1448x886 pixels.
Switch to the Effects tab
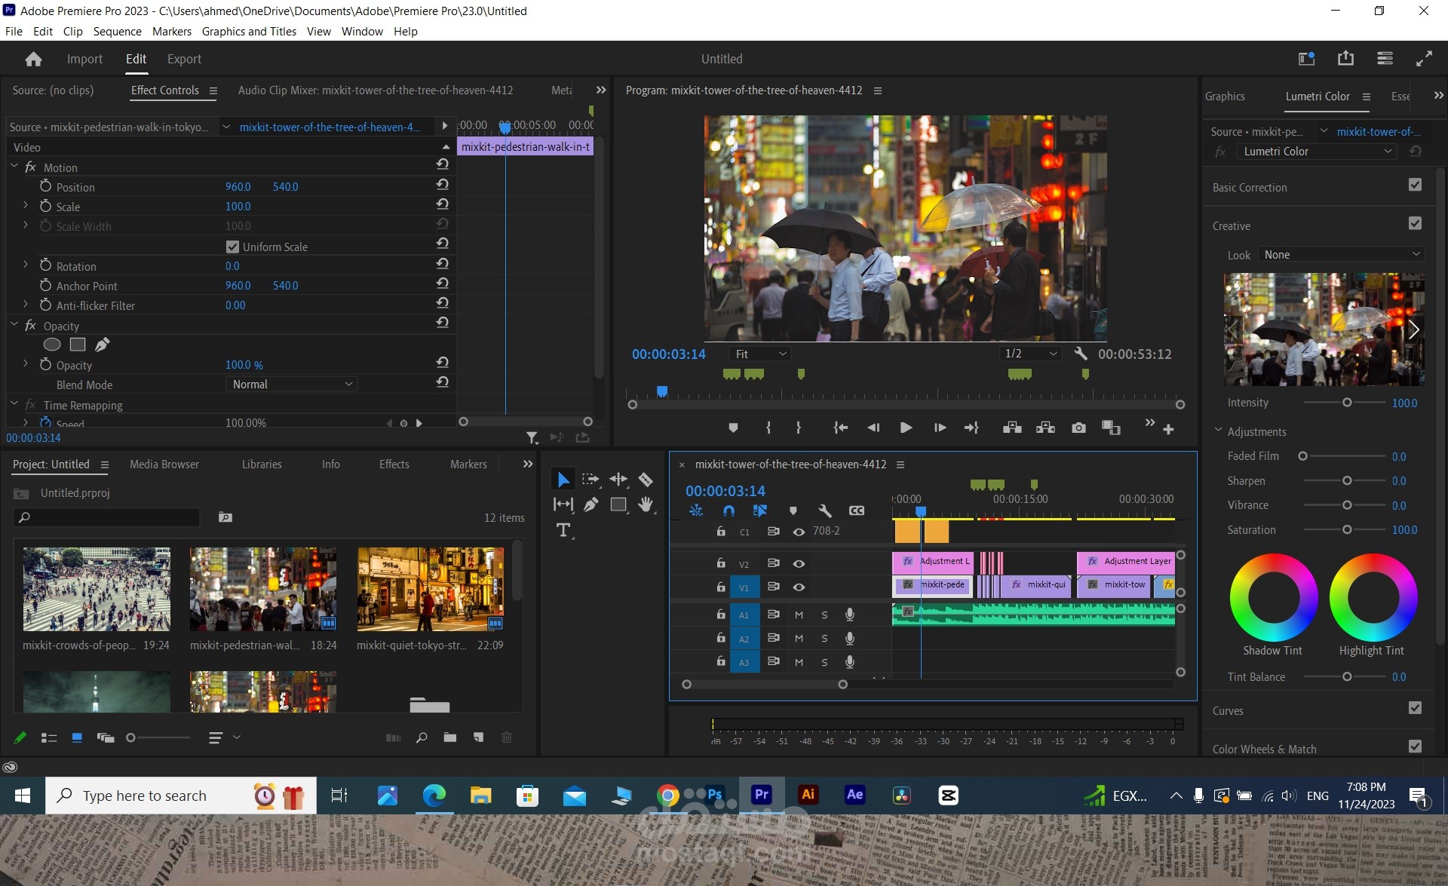click(394, 464)
